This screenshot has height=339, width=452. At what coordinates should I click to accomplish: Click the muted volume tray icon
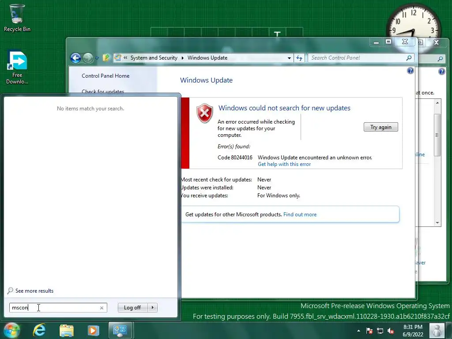(x=391, y=331)
